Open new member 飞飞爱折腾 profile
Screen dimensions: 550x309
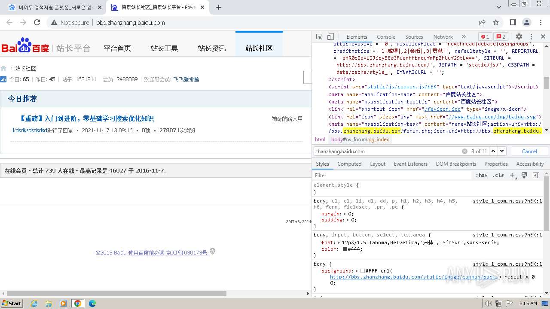pyautogui.click(x=186, y=79)
